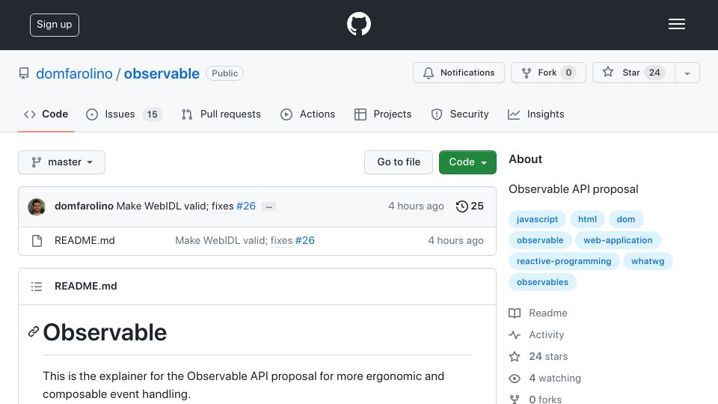Click the Public visibility badge
The width and height of the screenshot is (718, 404).
pos(225,73)
